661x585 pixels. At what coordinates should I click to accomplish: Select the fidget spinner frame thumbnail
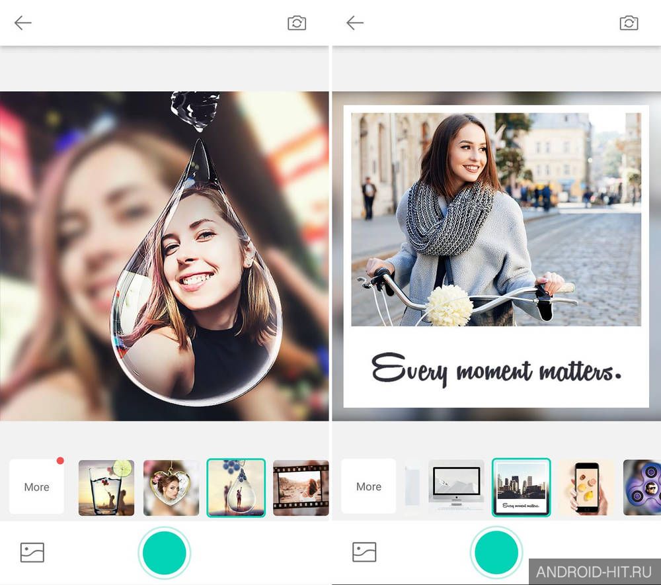pos(642,488)
